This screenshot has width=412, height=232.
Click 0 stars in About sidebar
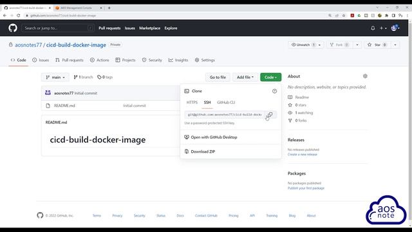[301, 105]
